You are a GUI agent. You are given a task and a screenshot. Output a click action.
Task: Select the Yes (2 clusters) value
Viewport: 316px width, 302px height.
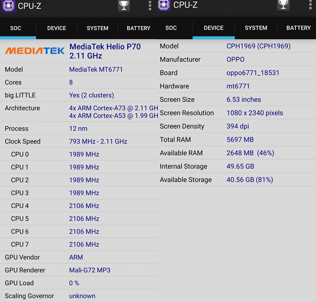point(91,95)
